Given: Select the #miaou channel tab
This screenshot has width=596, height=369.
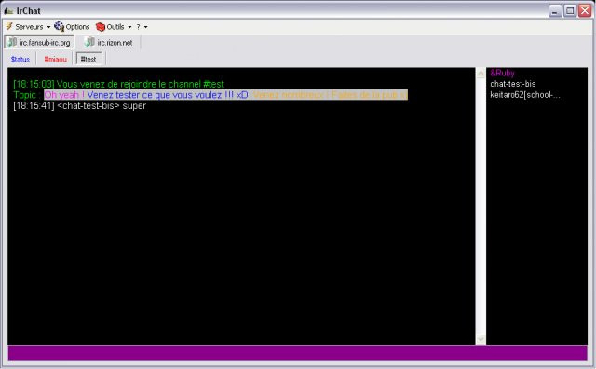Looking at the screenshot, I should [x=56, y=59].
